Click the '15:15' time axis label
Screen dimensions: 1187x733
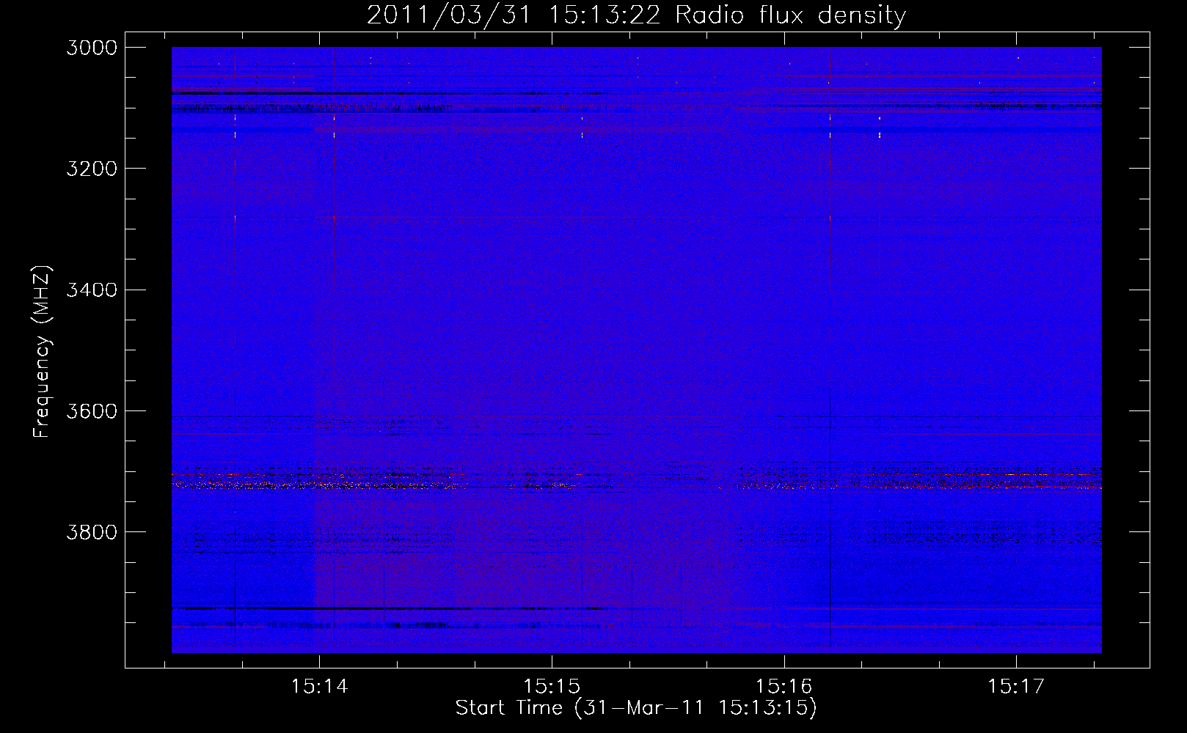552,686
